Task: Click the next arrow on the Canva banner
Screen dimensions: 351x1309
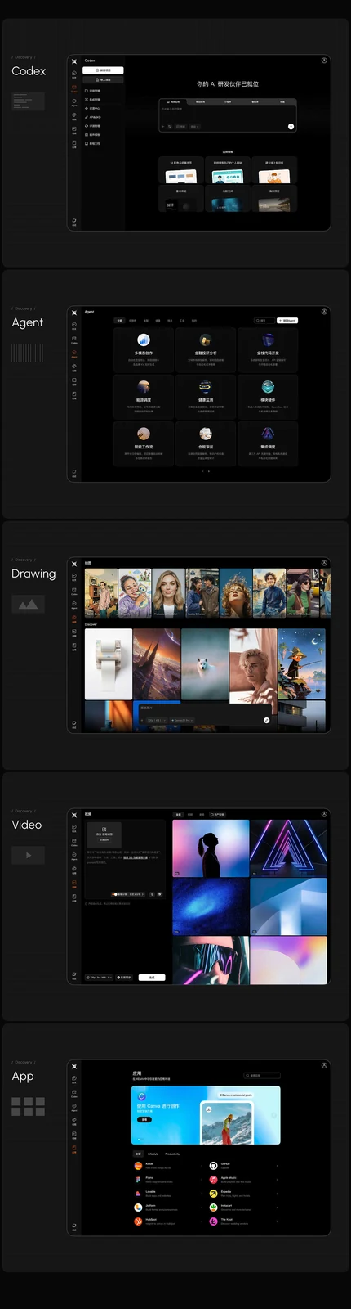Action: [x=274, y=1116]
